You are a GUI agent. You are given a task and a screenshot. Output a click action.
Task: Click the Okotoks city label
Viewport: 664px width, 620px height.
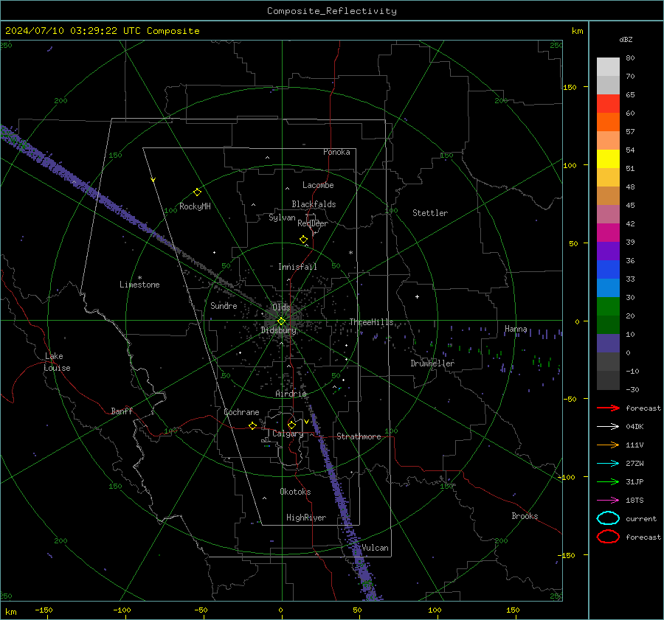coord(295,492)
